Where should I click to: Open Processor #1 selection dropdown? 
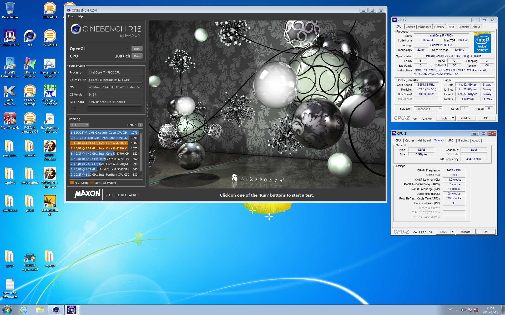pyautogui.click(x=428, y=109)
